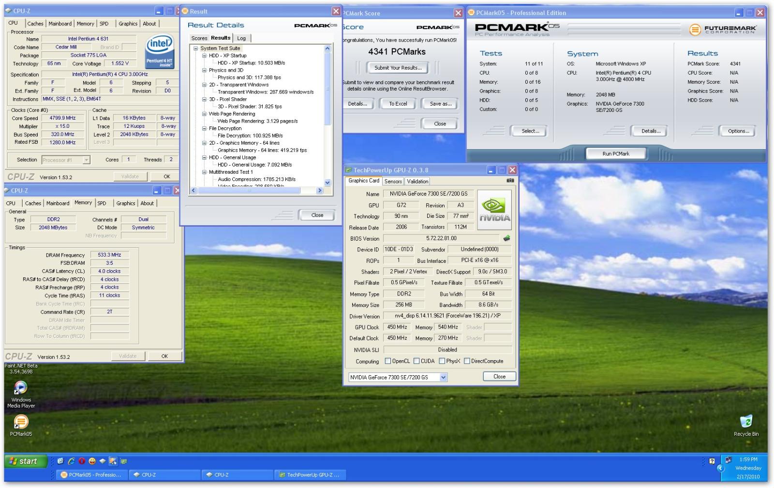The width and height of the screenshot is (774, 488).
Task: Click the Result tree vertical scrollbar thumb
Action: pos(327,88)
